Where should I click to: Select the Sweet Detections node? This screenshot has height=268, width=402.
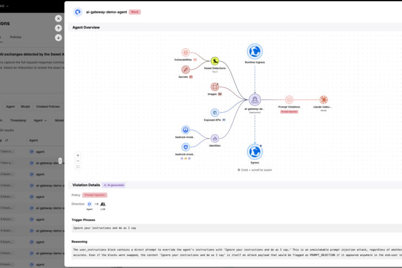[x=215, y=61]
